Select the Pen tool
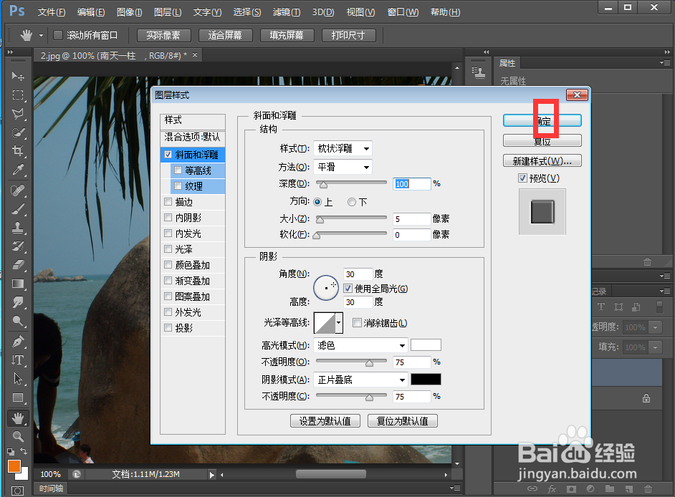Screen dimensions: 675x497 pyautogui.click(x=18, y=342)
